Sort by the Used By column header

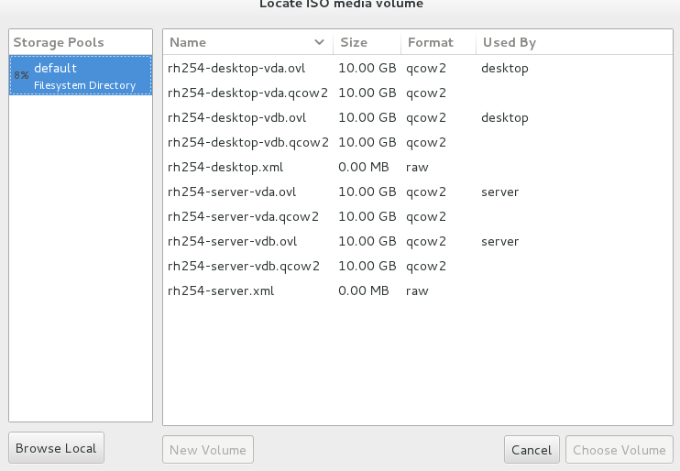575,42
